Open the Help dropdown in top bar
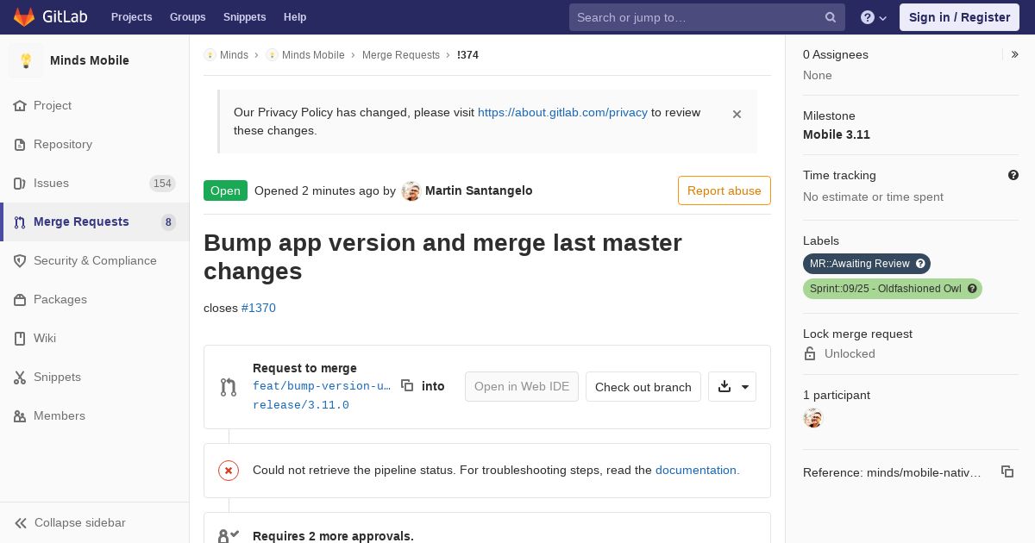This screenshot has width=1035, height=543. (874, 17)
